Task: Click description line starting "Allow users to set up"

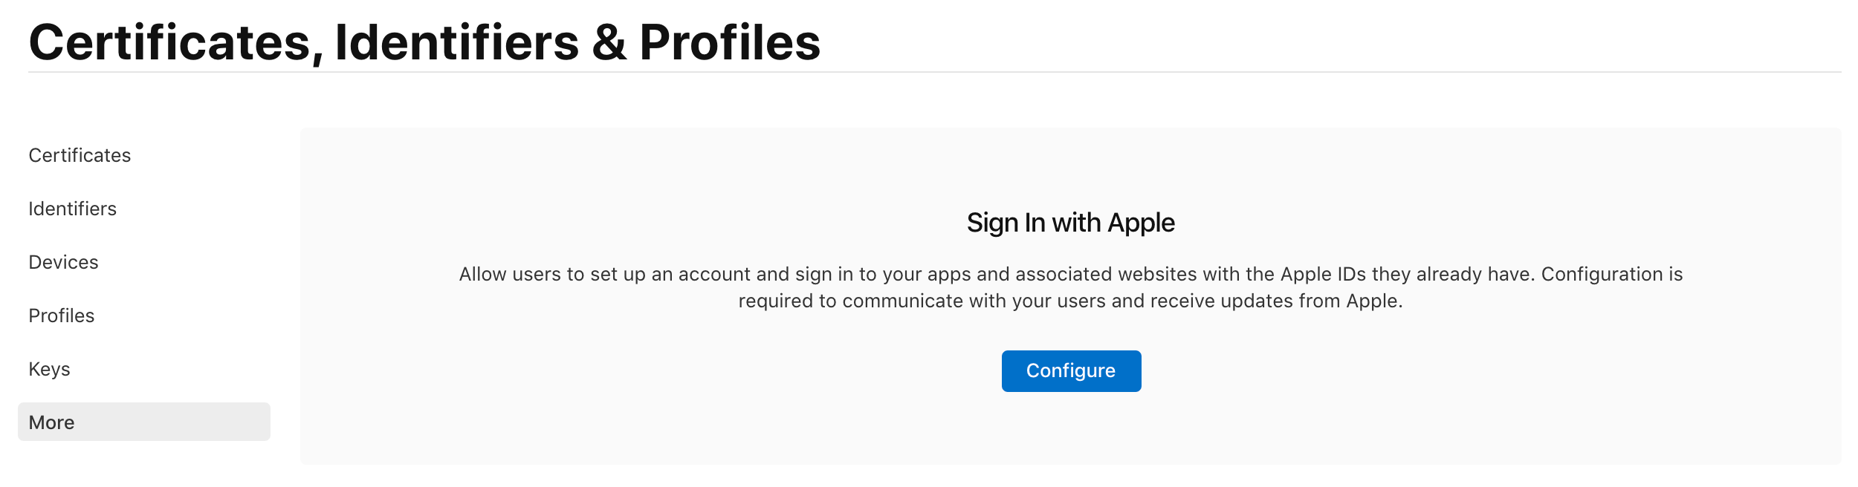Action: pyautogui.click(x=1070, y=275)
